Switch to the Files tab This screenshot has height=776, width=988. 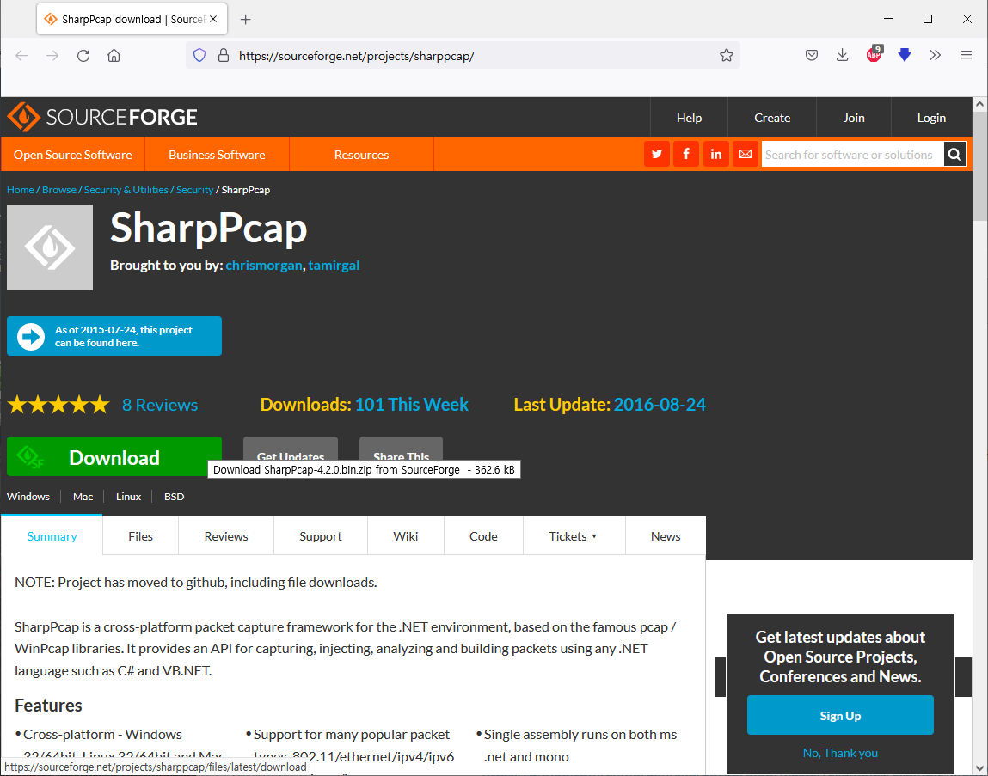point(140,536)
